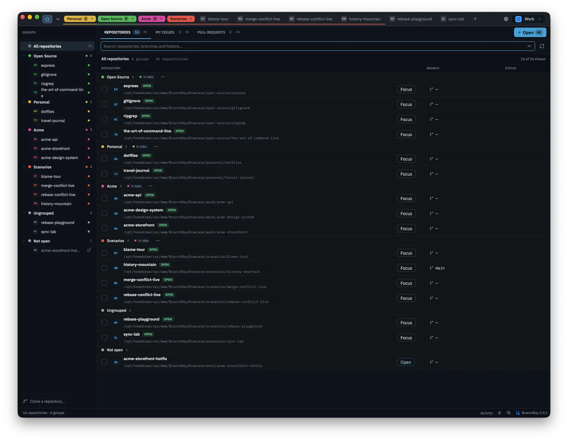Click the zoom magnifier icon in the status bar
Screen dimensions: 568x441
(x=509, y=413)
